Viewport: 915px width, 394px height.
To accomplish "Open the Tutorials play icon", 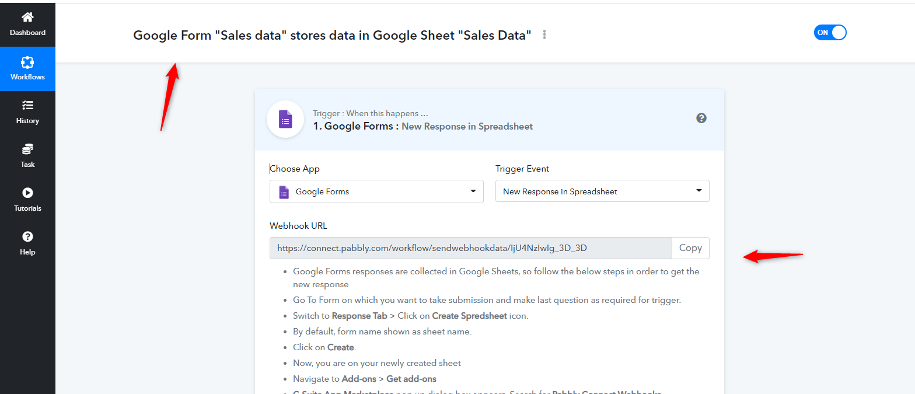I will (27, 193).
